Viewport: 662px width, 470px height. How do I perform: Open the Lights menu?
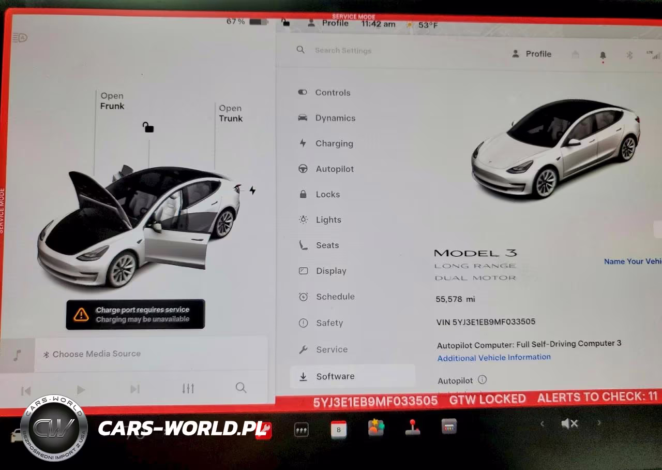[x=320, y=220]
